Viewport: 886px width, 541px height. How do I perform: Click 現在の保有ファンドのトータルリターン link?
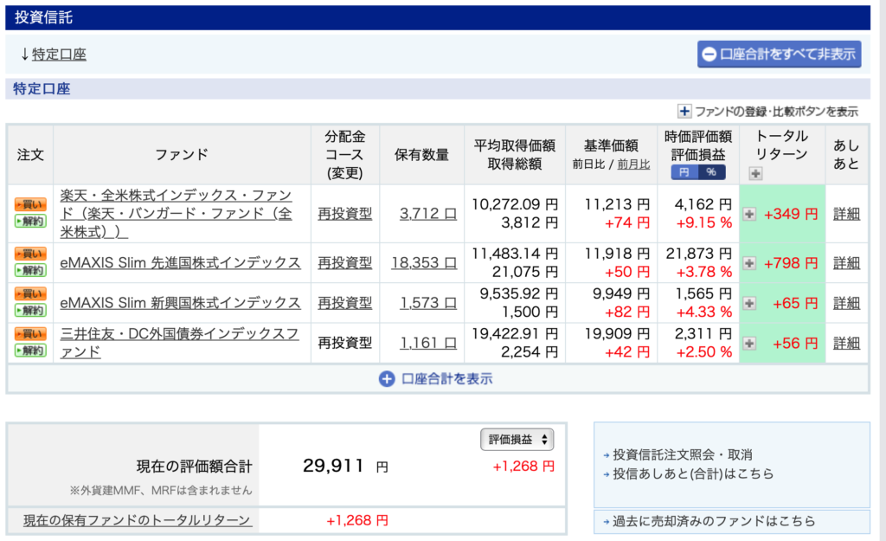[137, 520]
